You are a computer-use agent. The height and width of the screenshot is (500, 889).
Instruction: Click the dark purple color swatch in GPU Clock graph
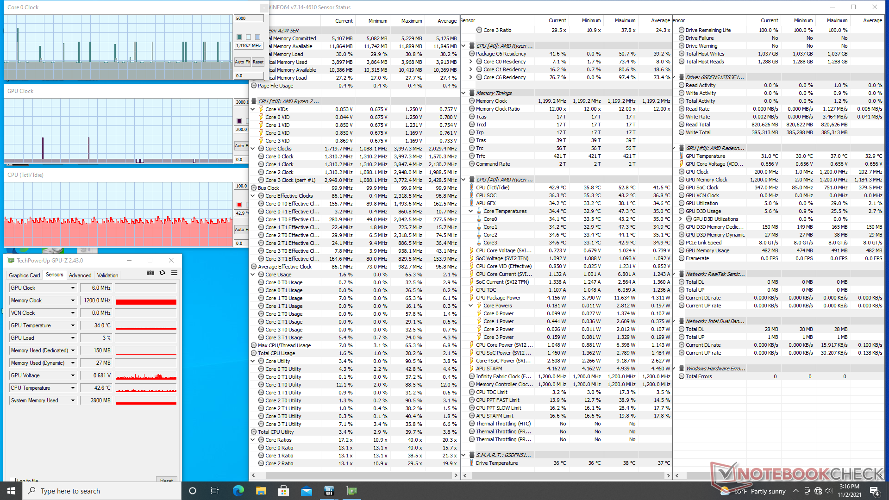pos(239,121)
